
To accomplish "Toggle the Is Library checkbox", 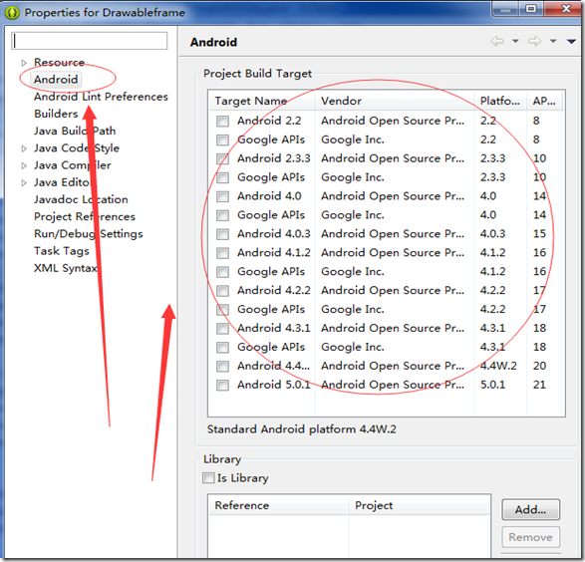I will tap(208, 478).
